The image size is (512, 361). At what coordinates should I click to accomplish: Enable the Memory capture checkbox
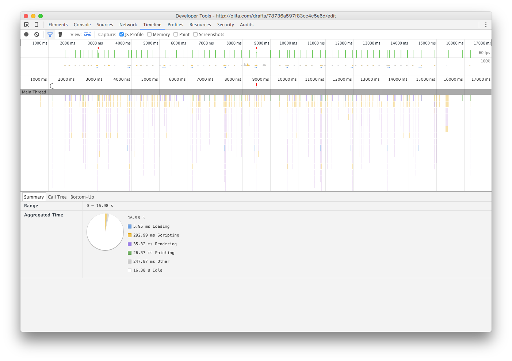click(x=149, y=34)
